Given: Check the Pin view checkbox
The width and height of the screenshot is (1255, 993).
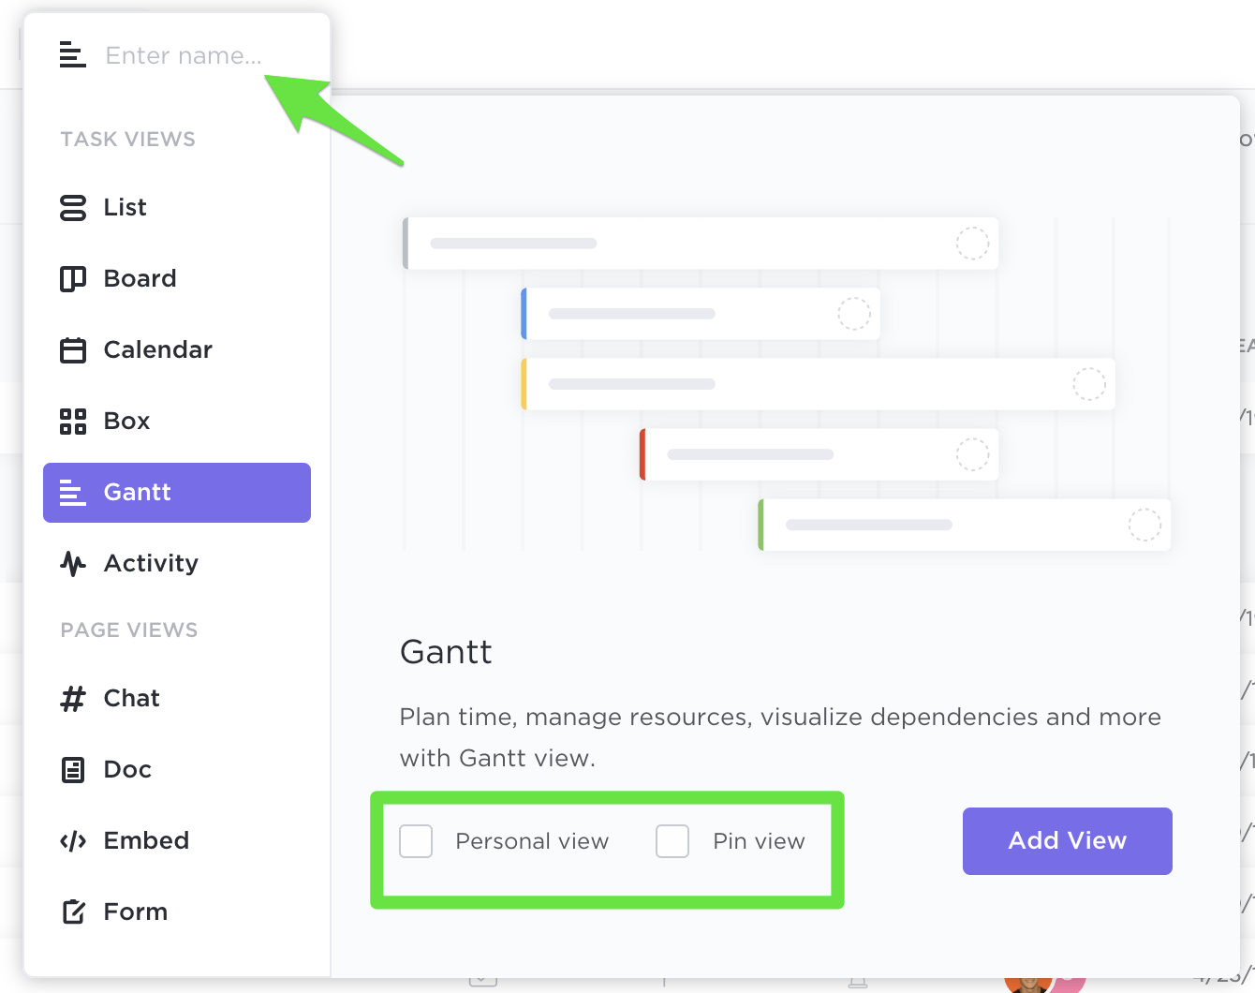Looking at the screenshot, I should point(672,841).
